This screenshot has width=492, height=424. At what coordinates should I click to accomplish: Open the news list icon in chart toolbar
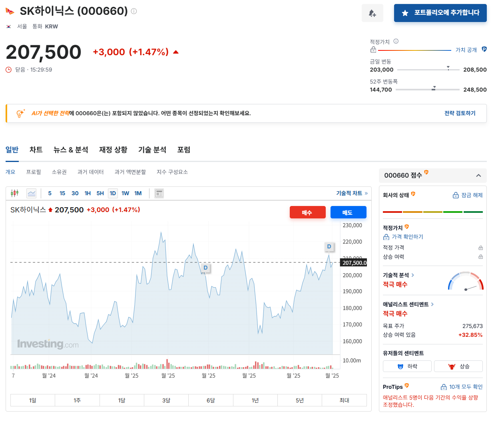(159, 194)
